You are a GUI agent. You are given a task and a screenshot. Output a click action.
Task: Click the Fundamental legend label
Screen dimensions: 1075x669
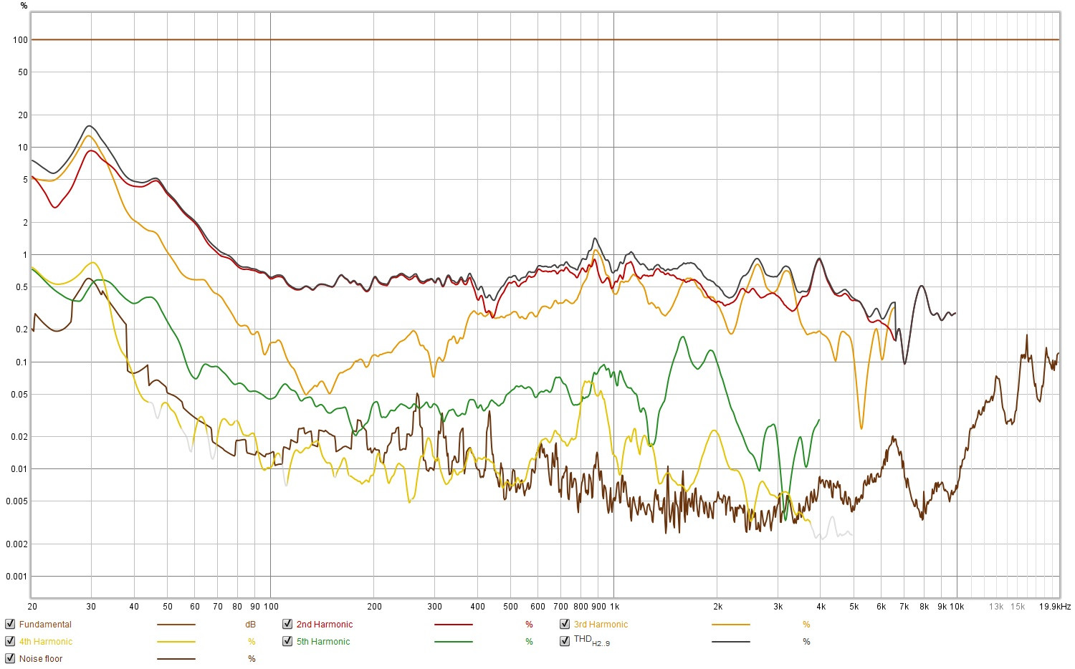pos(45,625)
